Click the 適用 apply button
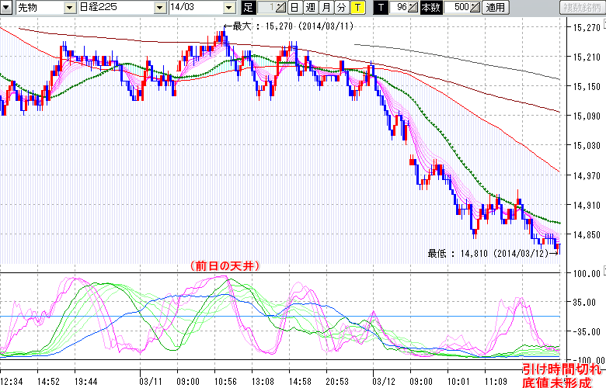Image resolution: width=606 pixels, height=388 pixels. pos(495,8)
